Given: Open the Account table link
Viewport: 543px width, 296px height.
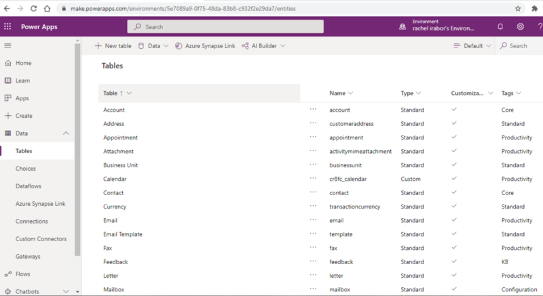Looking at the screenshot, I should [x=114, y=110].
